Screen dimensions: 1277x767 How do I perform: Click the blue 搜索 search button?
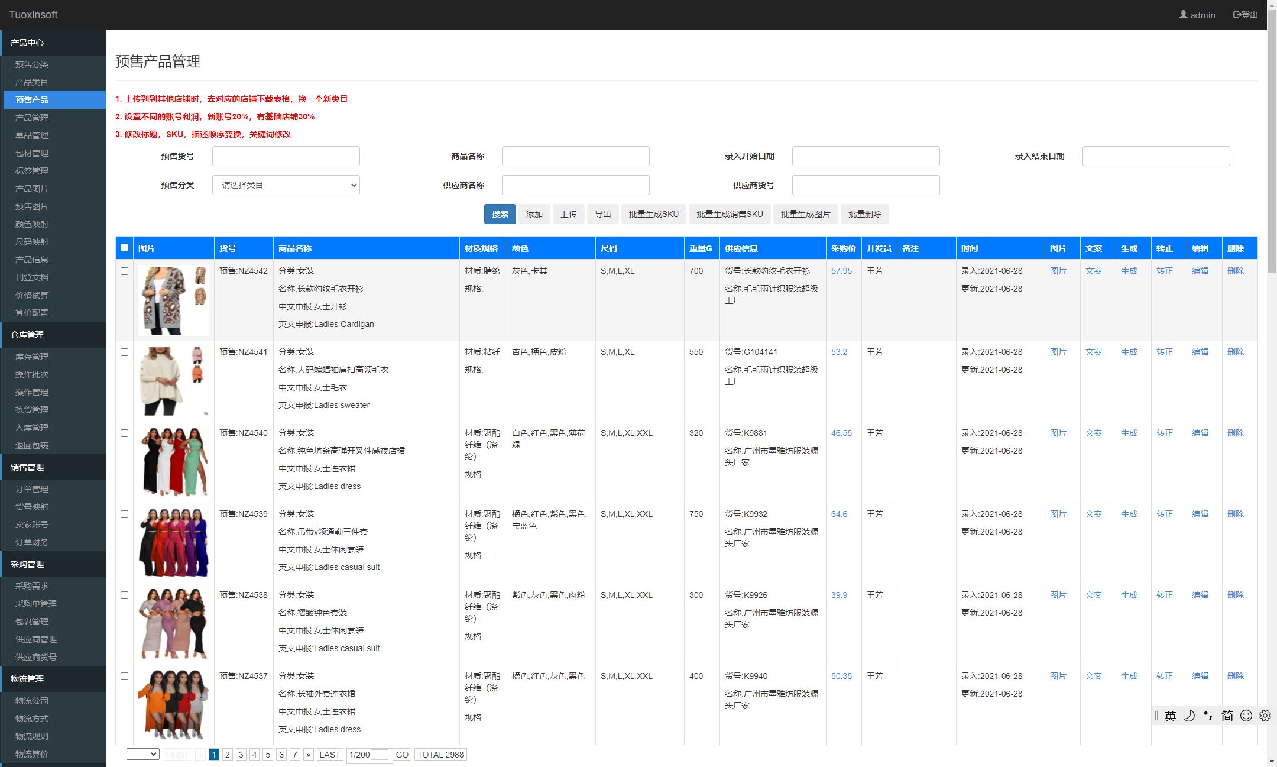click(x=500, y=214)
